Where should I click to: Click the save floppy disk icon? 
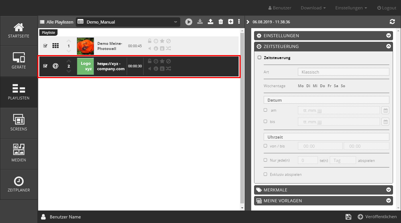coord(348,217)
